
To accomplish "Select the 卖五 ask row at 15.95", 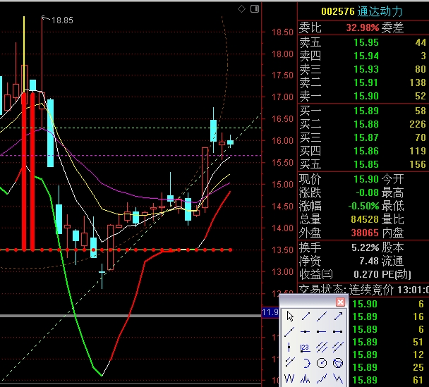I will (x=363, y=42).
